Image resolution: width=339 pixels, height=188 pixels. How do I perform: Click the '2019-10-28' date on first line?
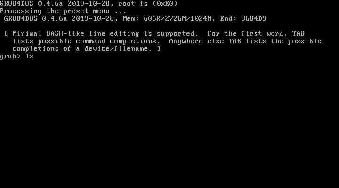[89, 3]
